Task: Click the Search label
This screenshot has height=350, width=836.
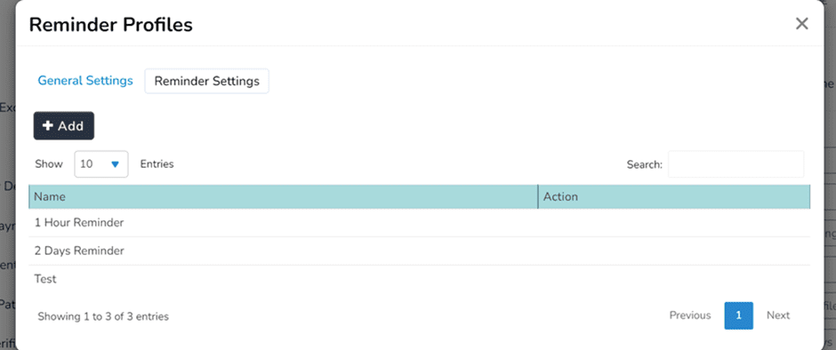Action: 645,164
